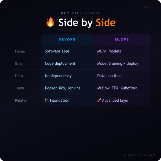
Task: Click the 4 / 6 page indicator
Action: tap(148, 7)
